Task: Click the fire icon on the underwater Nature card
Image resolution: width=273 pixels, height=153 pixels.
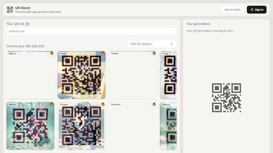Action: (52, 104)
